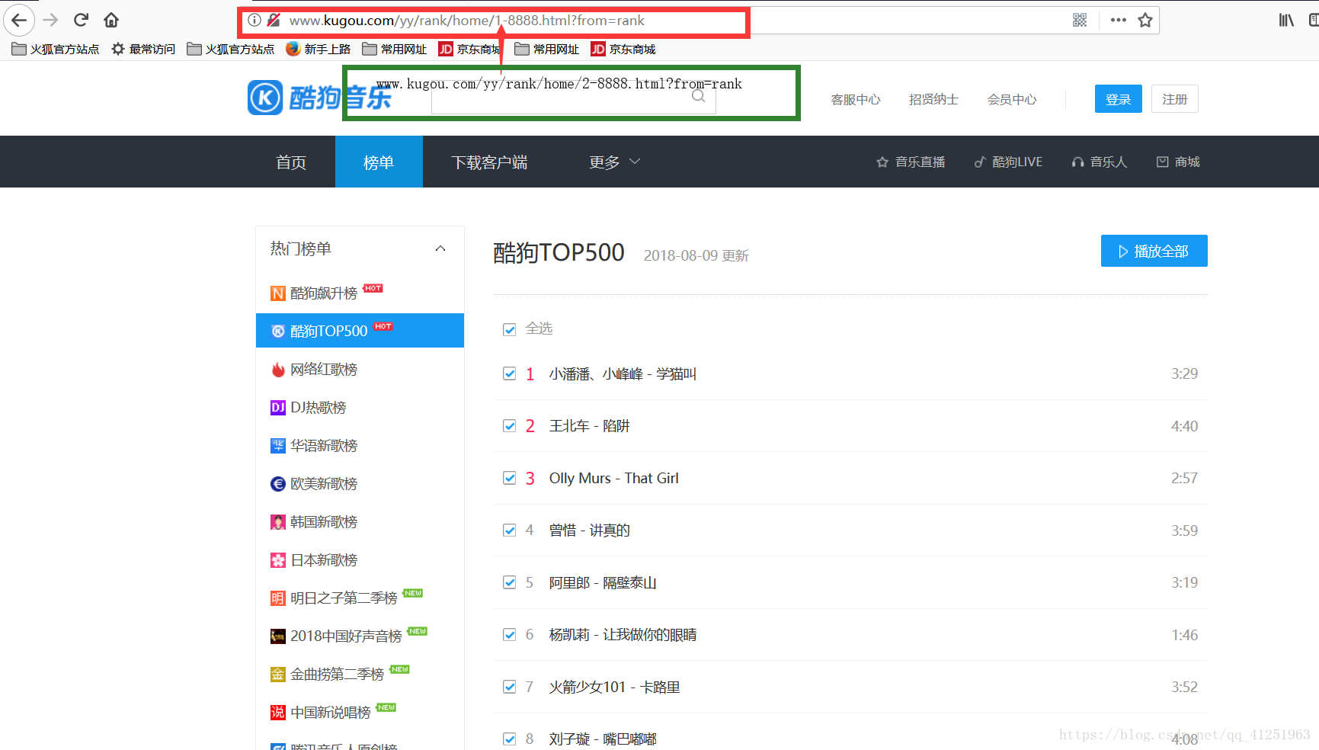Image resolution: width=1319 pixels, height=750 pixels.
Task: Expand the 更多 dropdown in the nav bar
Action: click(x=615, y=162)
